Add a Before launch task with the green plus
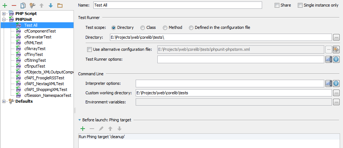Image resolution: width=343 pixels, height=148 pixels. click(x=83, y=129)
